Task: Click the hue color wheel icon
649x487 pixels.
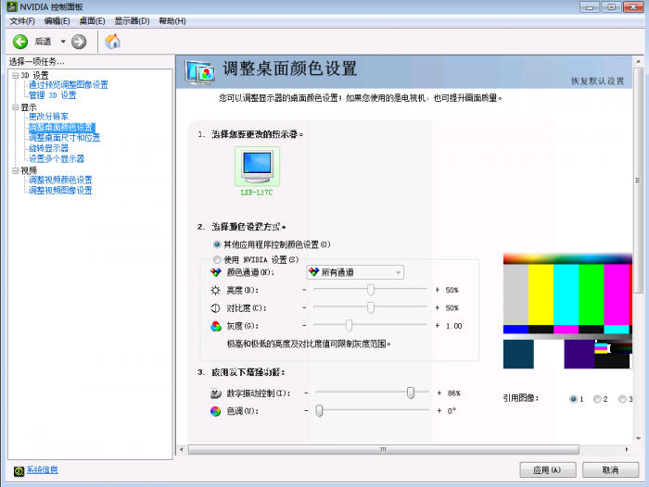Action: (216, 411)
